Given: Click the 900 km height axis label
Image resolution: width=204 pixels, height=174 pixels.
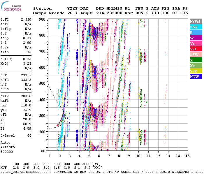Looking at the screenshot, I should (x=42, y=19).
